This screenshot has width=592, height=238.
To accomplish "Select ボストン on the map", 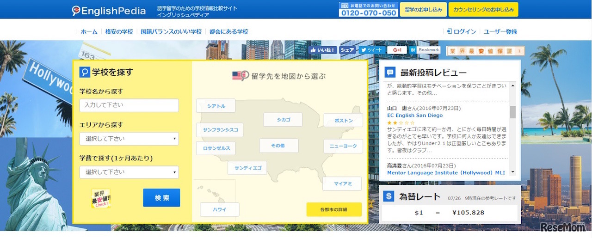I will (x=343, y=120).
